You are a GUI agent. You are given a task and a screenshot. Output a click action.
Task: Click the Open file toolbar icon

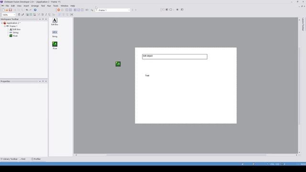click(x=7, y=10)
